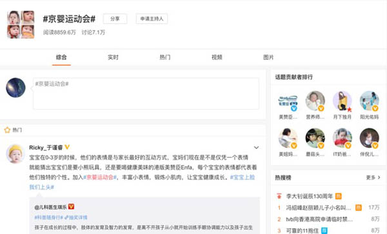Click the 热搜榜 heading

pos(283,178)
